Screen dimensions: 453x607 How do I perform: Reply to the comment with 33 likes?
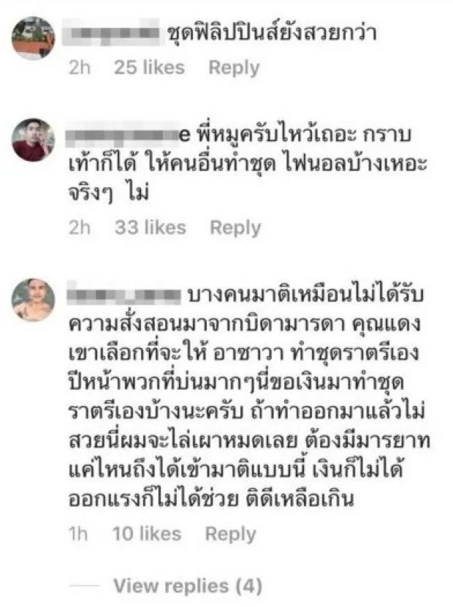pos(235,227)
